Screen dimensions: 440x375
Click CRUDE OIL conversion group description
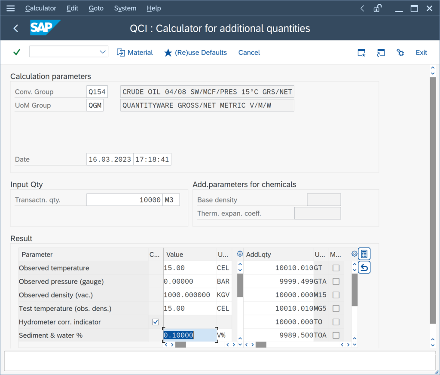(x=207, y=92)
